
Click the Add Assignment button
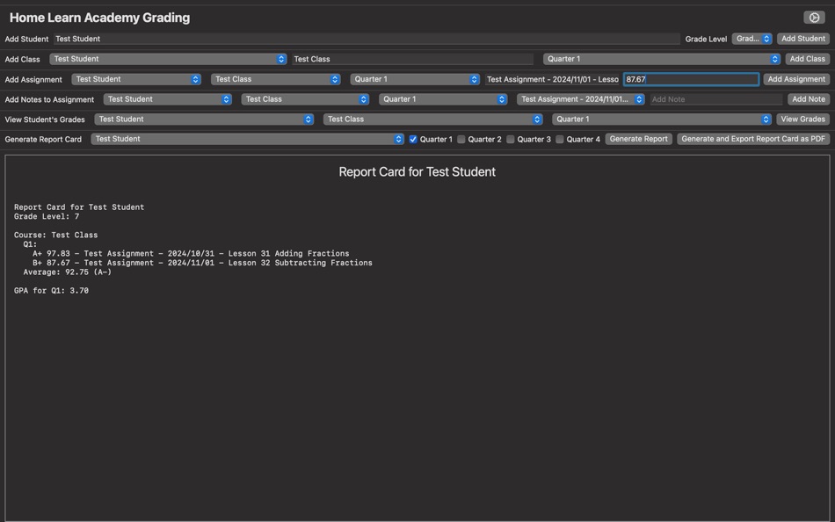pyautogui.click(x=795, y=78)
